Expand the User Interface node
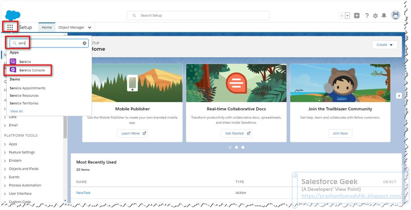 [5, 194]
